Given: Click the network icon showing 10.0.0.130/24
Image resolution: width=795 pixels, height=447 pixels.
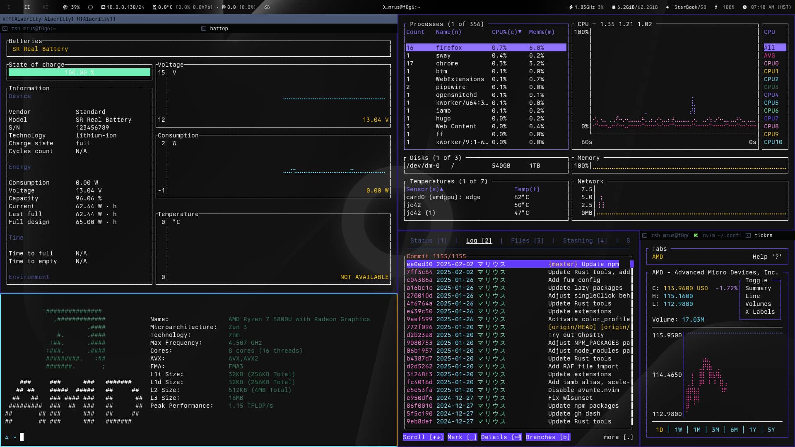Looking at the screenshot, I should pyautogui.click(x=104, y=7).
